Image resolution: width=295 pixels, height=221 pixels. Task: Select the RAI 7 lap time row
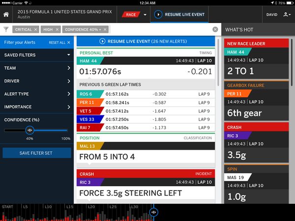pyautogui.click(x=146, y=128)
